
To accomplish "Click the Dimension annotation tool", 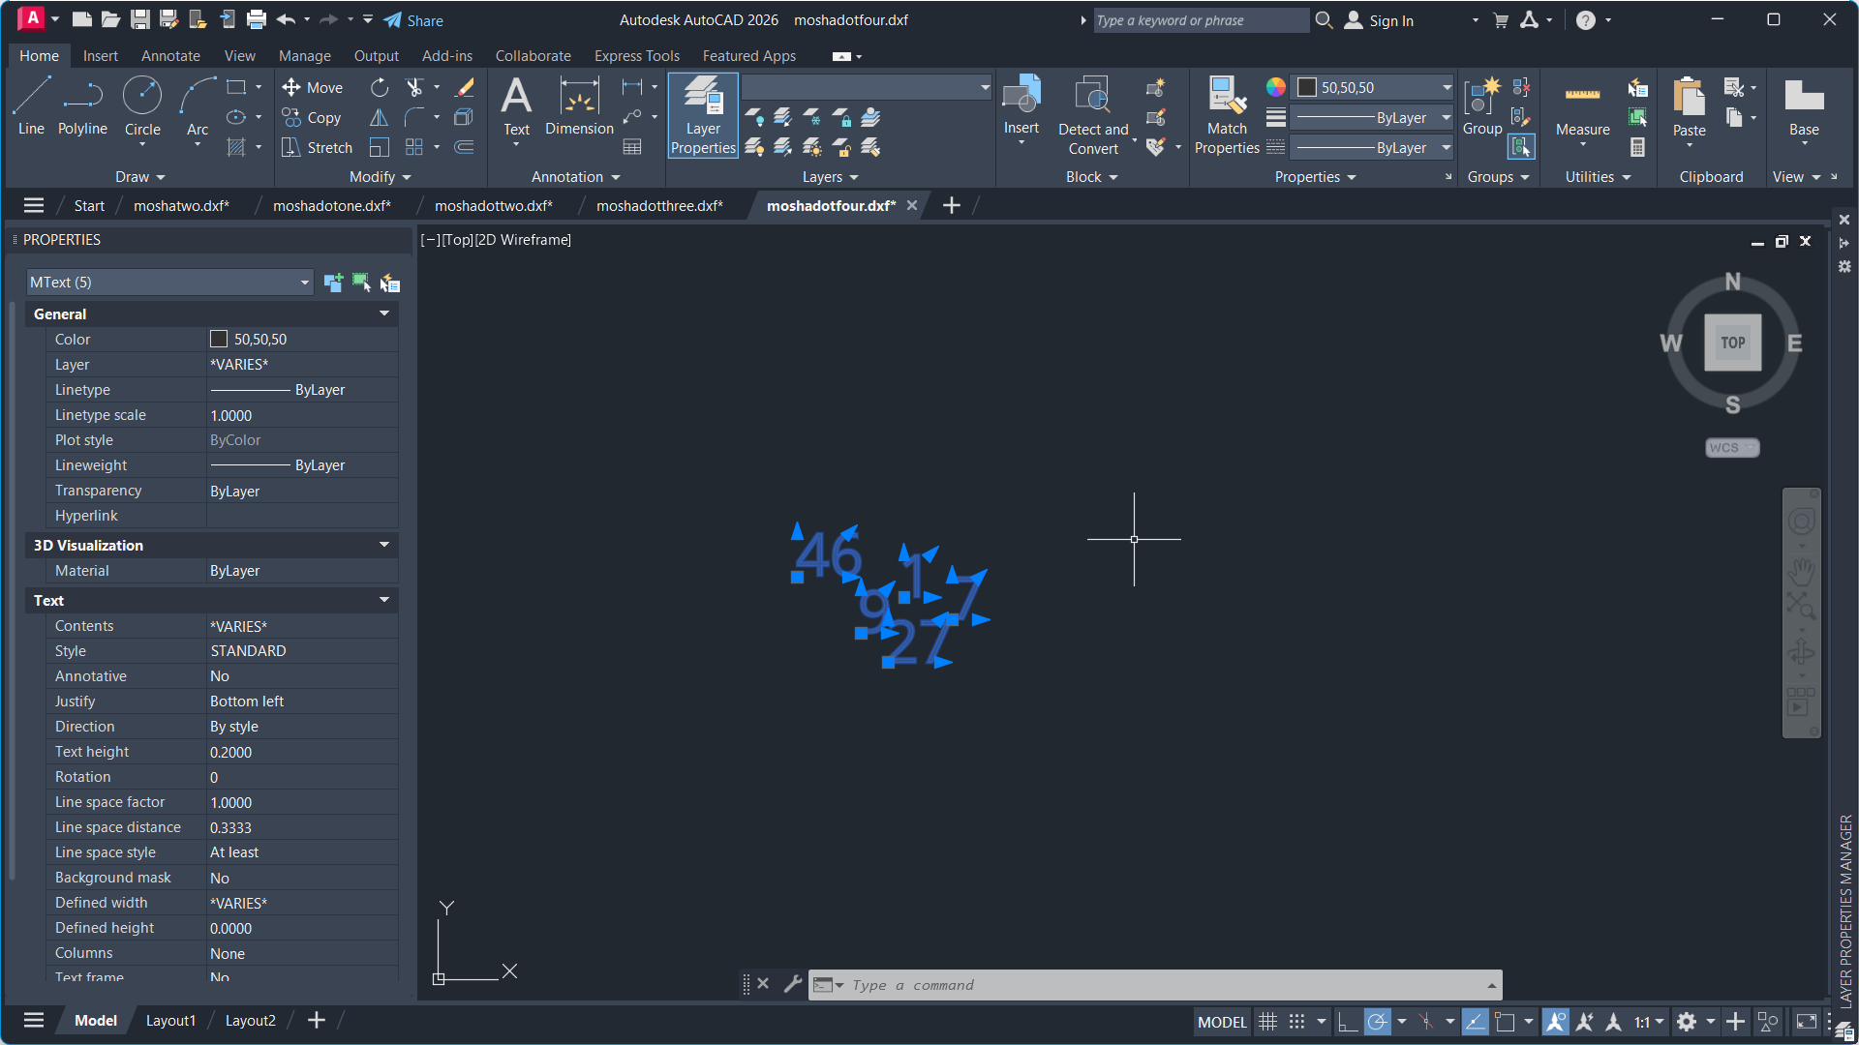I will point(579,106).
